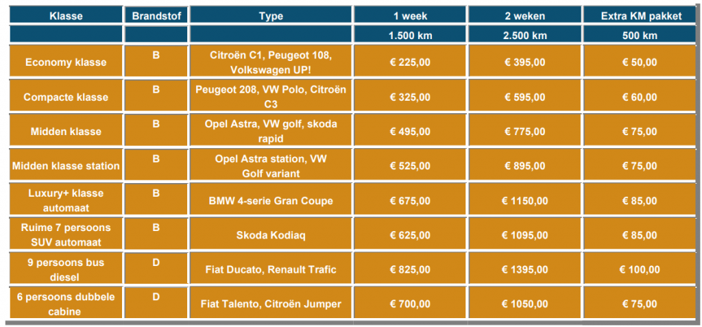Click the Klasse column header
The width and height of the screenshot is (702, 327).
pos(66,16)
